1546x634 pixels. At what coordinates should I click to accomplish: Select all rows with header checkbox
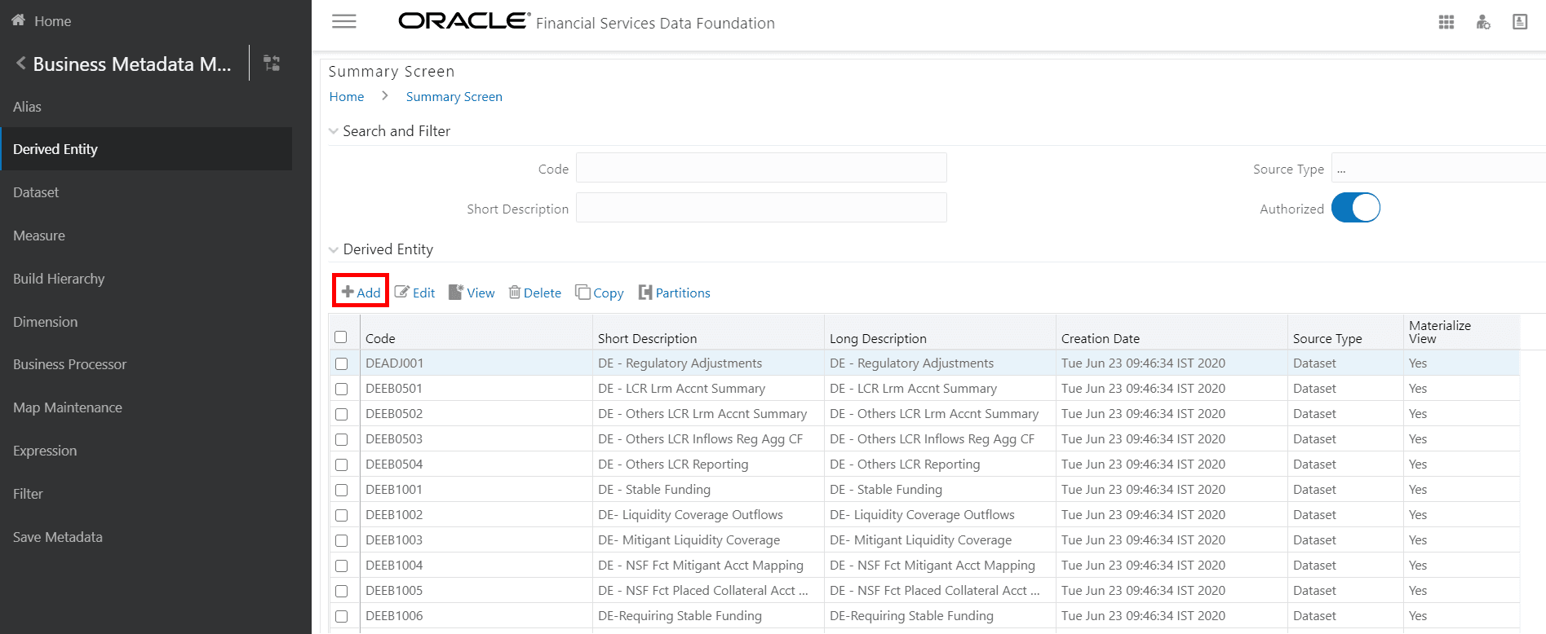click(341, 337)
